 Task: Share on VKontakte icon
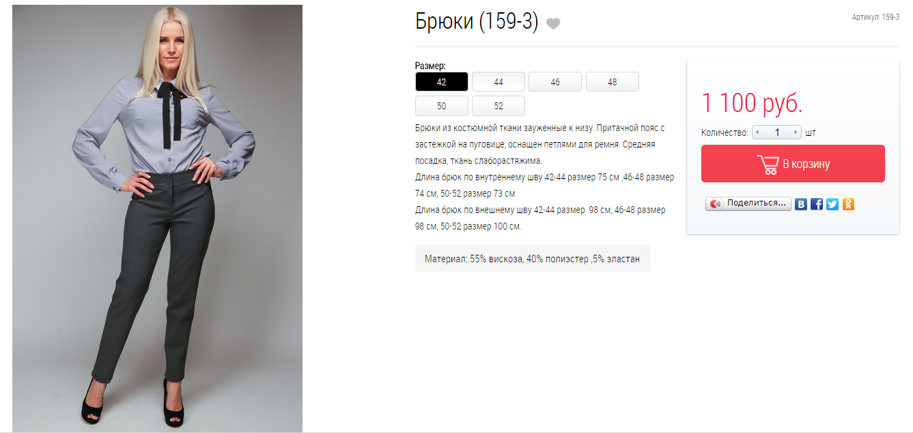801,204
